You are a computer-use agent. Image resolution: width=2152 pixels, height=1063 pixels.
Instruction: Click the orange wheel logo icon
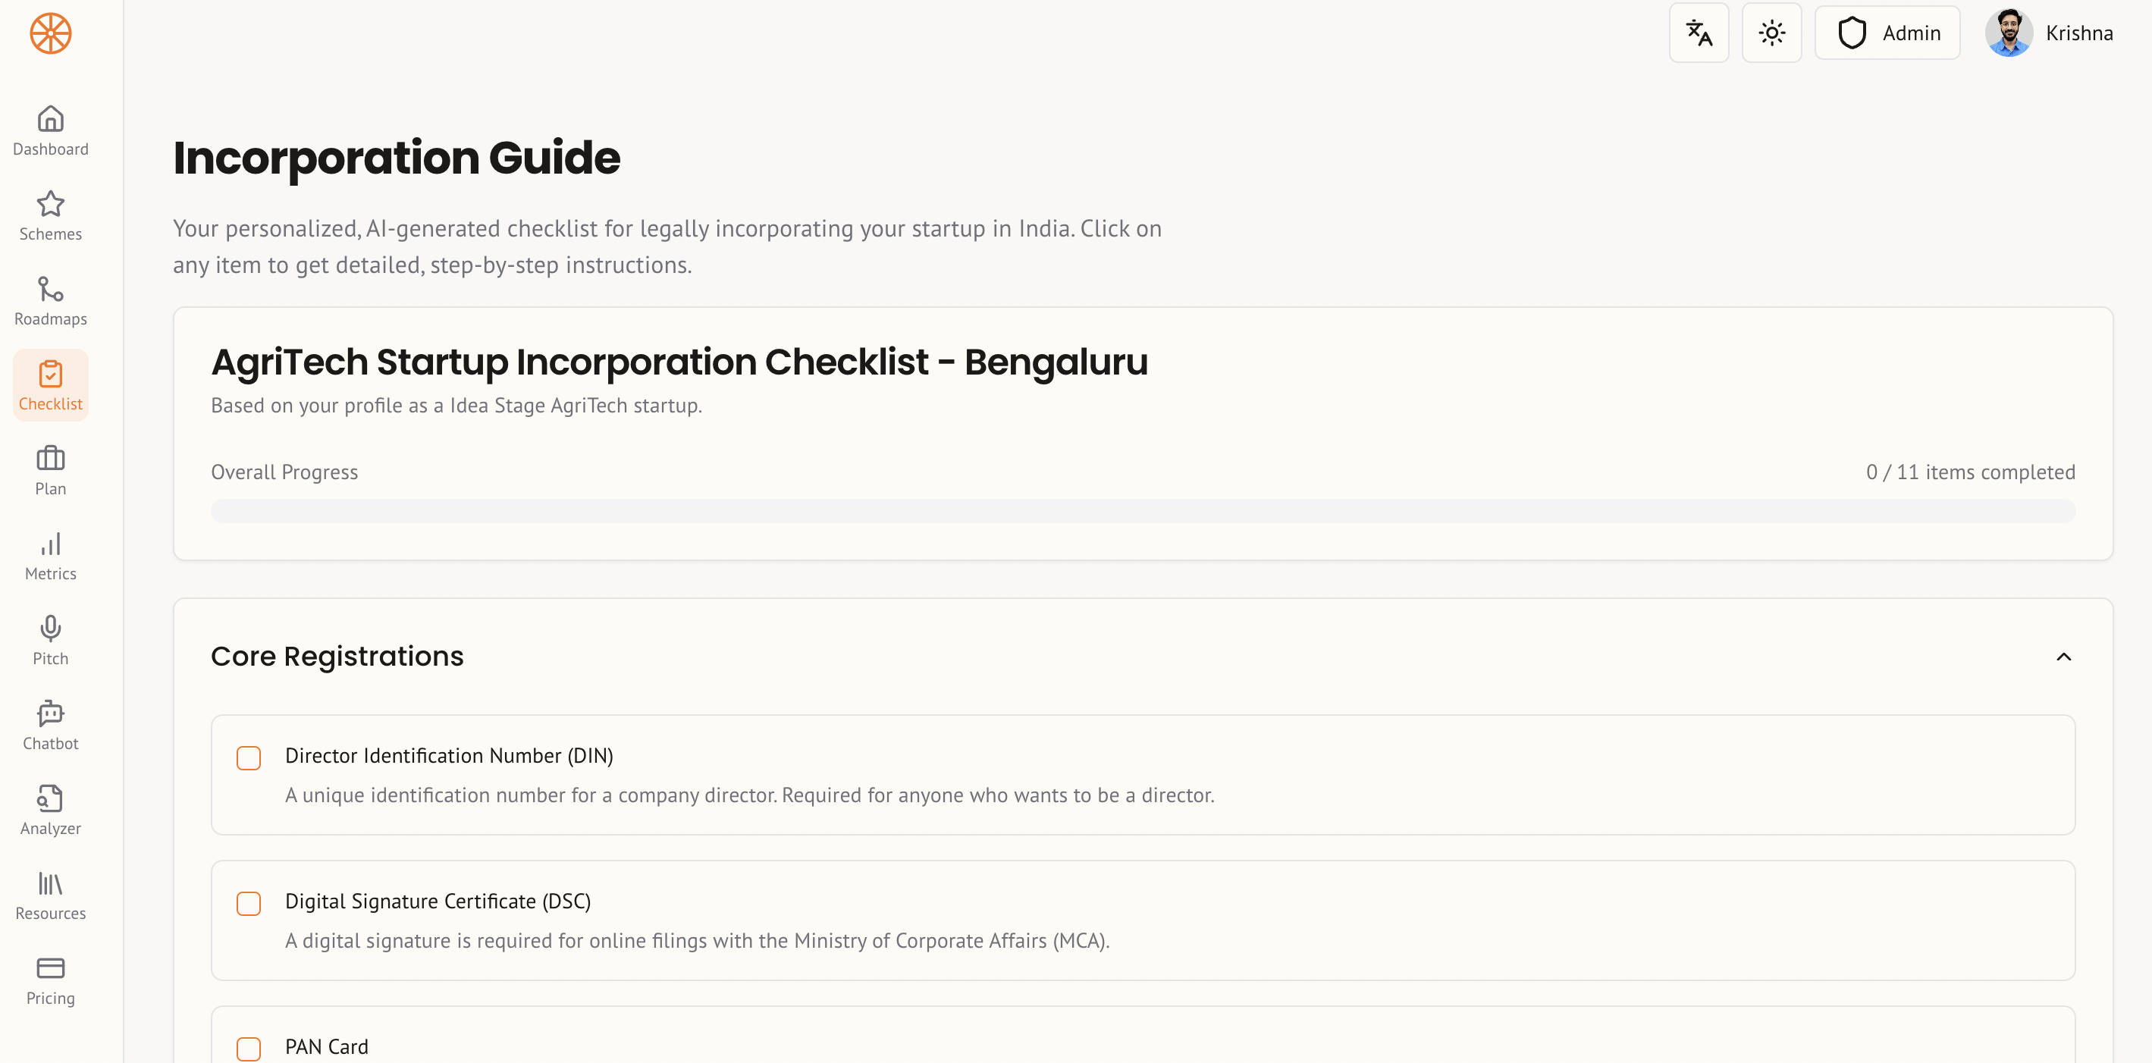point(50,33)
